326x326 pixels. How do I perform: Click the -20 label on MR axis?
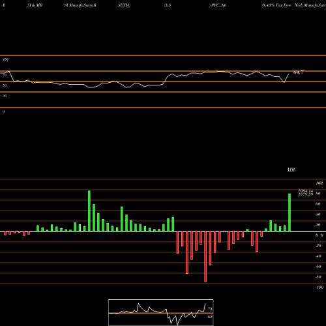click(318, 246)
